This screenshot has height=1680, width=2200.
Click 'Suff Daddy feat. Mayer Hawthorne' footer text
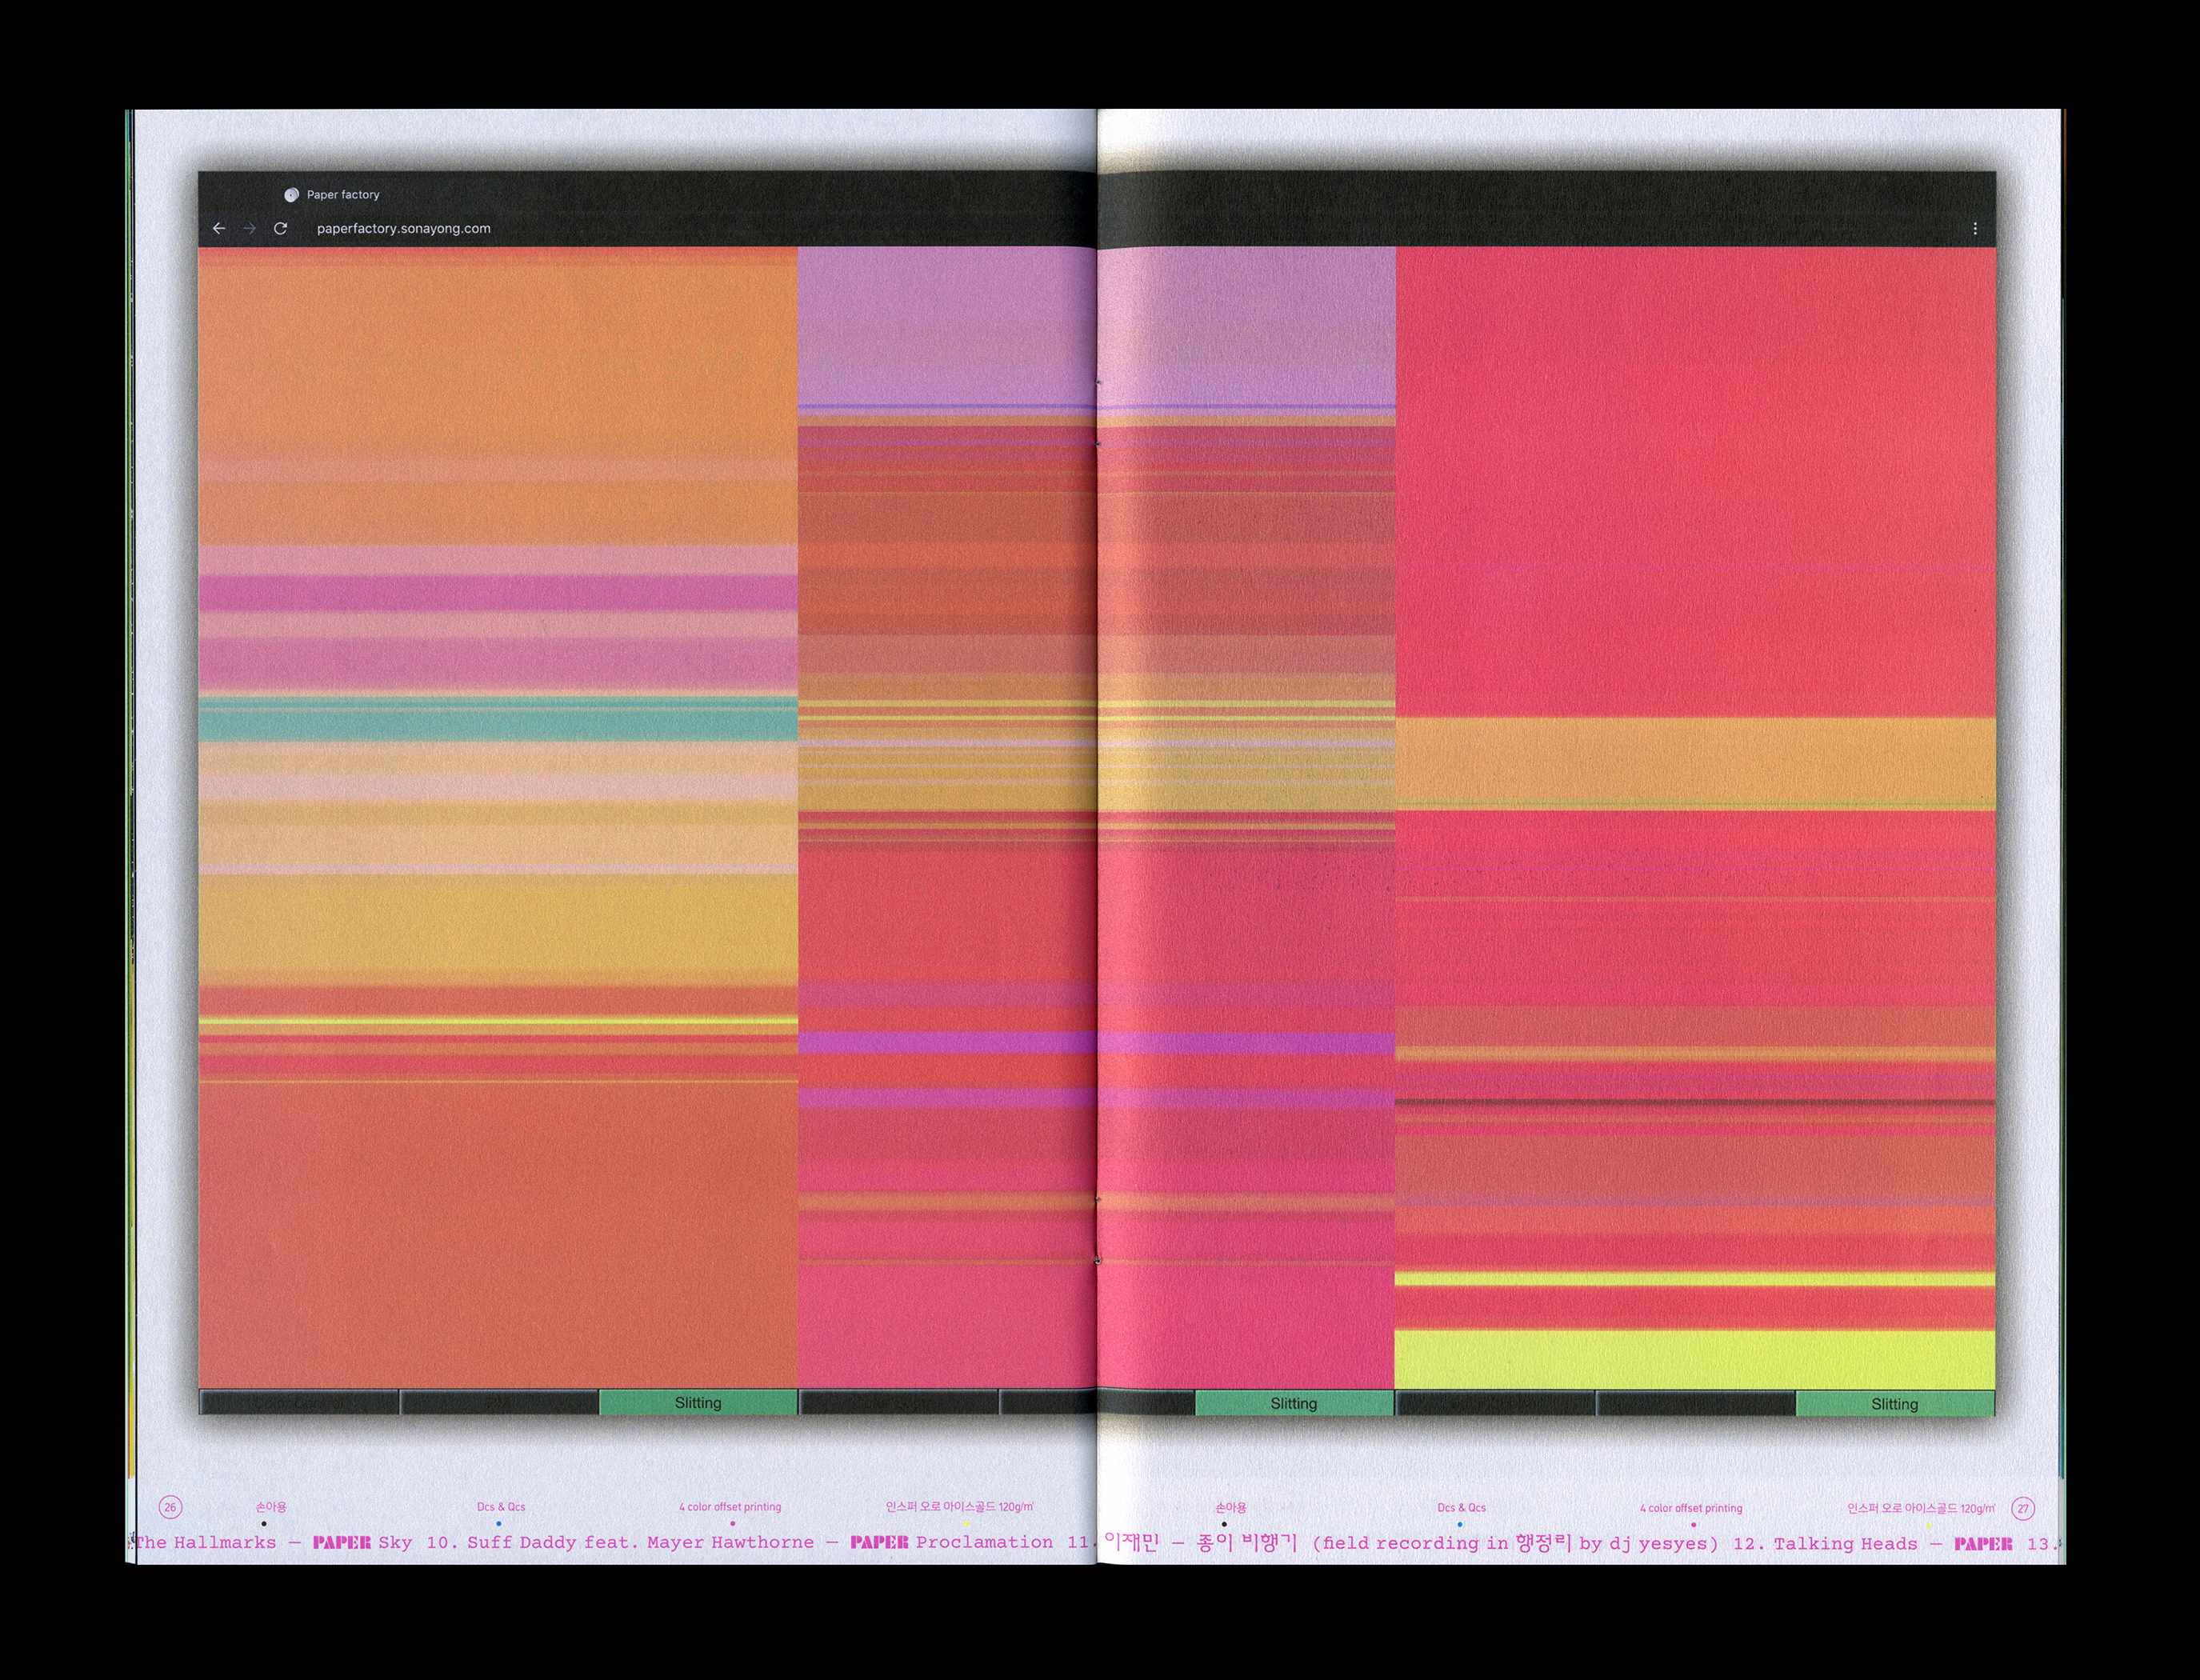[x=640, y=1543]
